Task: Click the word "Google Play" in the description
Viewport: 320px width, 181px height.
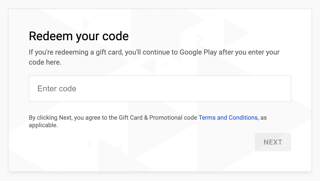Action: 198,53
